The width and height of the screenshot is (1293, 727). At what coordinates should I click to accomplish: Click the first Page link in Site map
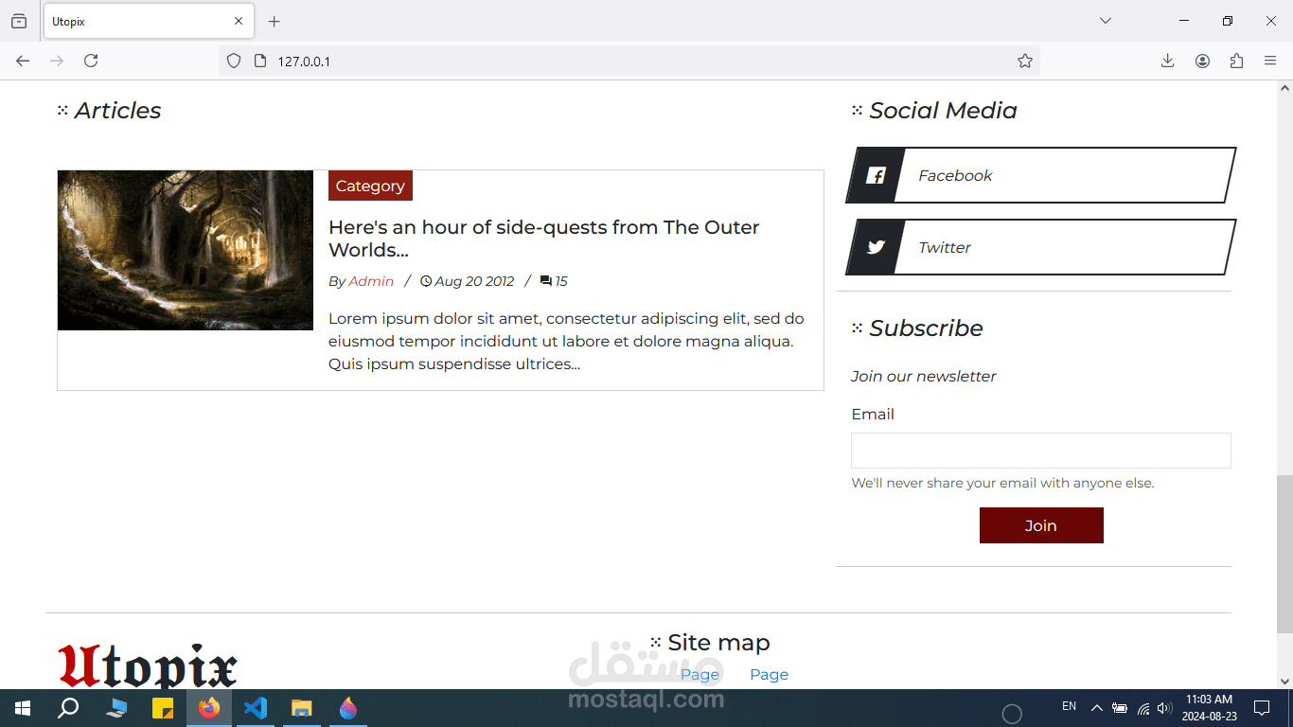coord(700,674)
